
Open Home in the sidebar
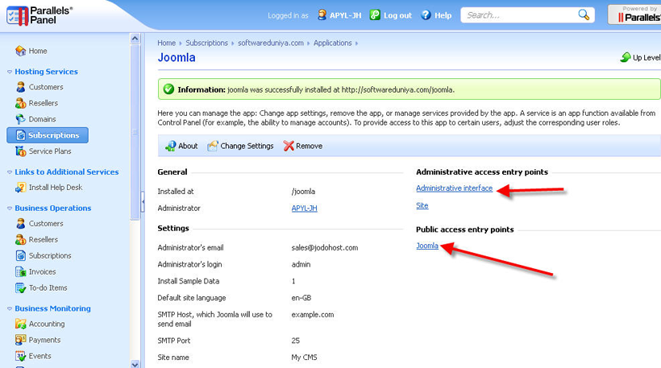(38, 51)
